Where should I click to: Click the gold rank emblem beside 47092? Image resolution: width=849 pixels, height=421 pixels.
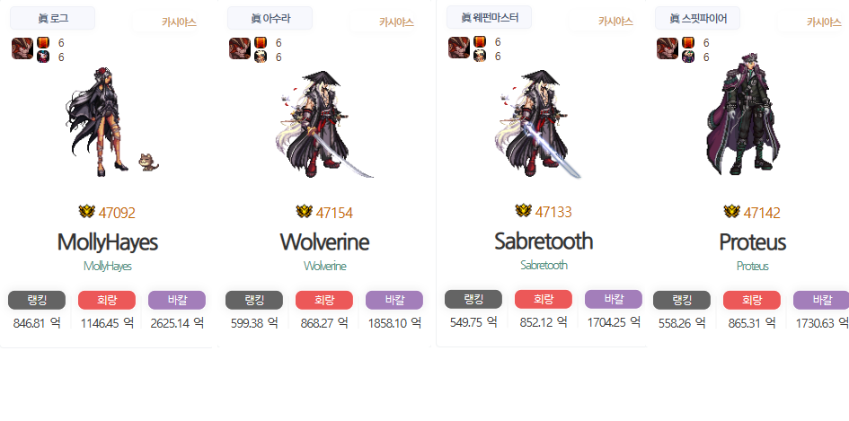coord(86,212)
